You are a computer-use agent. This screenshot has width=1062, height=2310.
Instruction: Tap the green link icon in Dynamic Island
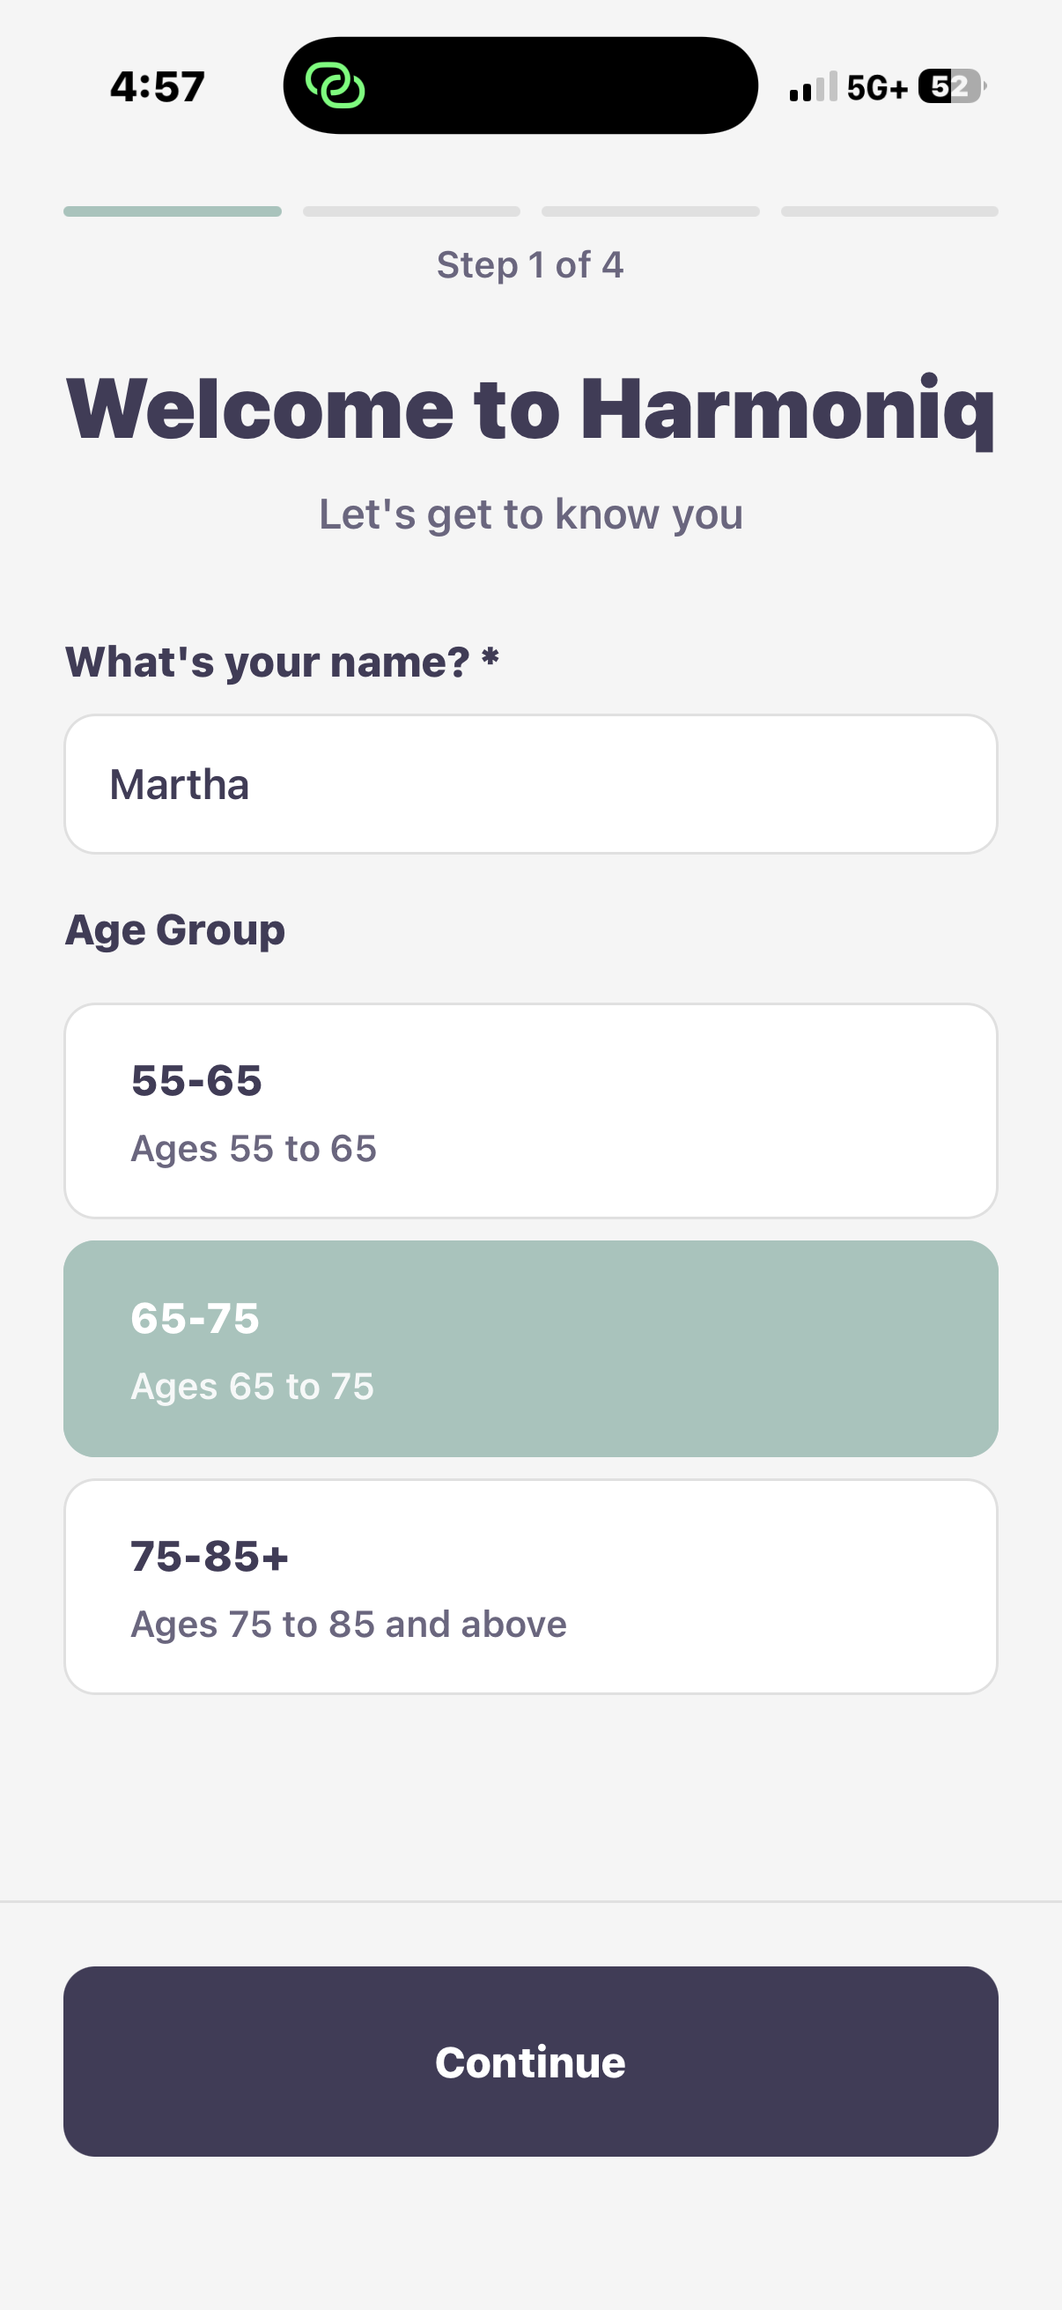(x=336, y=86)
